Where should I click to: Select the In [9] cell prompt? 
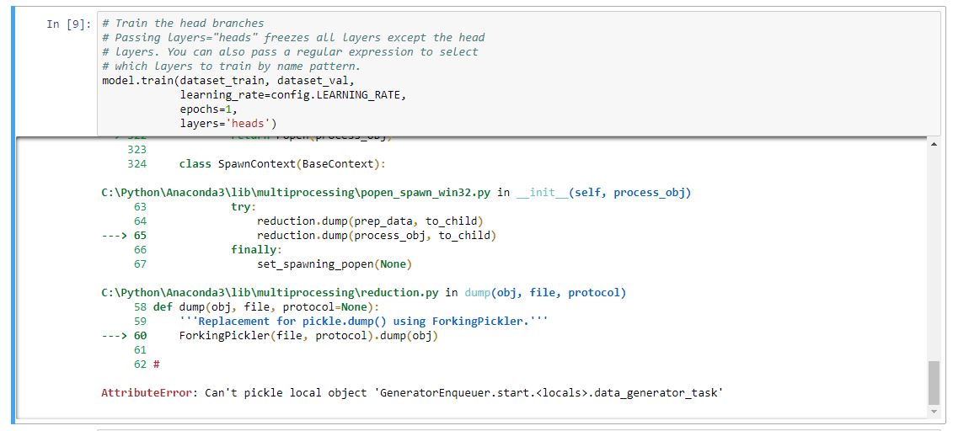(x=69, y=24)
